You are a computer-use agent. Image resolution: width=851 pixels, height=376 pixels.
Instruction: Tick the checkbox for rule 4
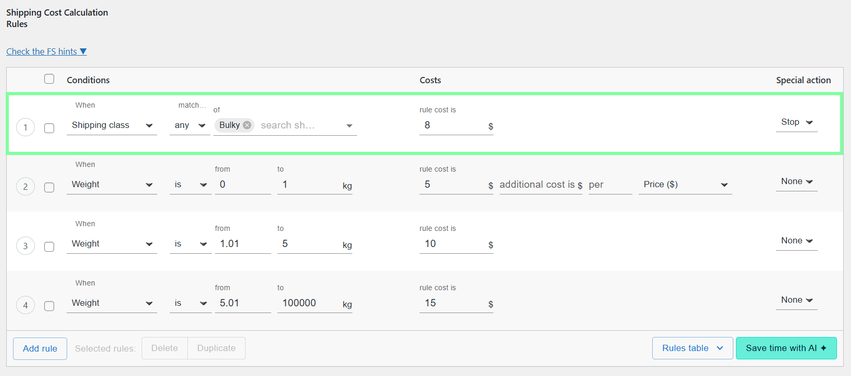click(x=49, y=306)
